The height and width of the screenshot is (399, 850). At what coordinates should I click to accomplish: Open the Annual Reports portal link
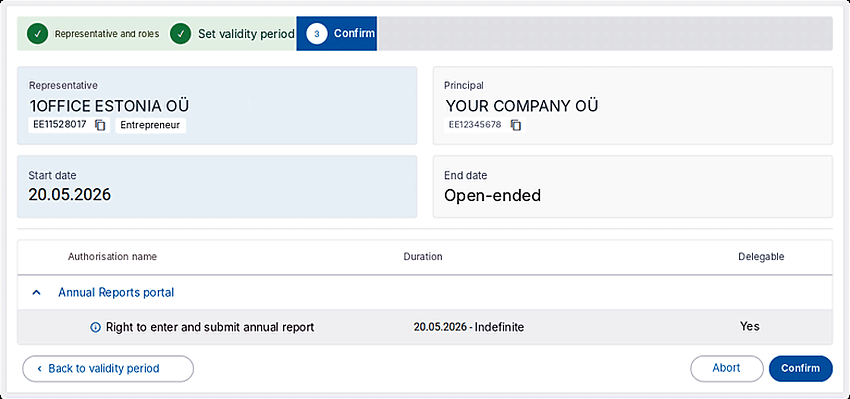[116, 292]
